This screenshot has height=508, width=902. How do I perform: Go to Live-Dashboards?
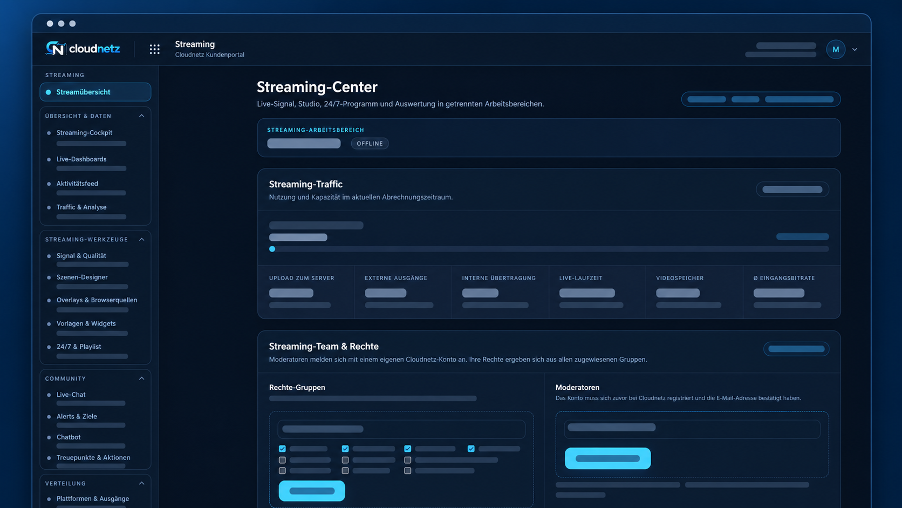81,159
